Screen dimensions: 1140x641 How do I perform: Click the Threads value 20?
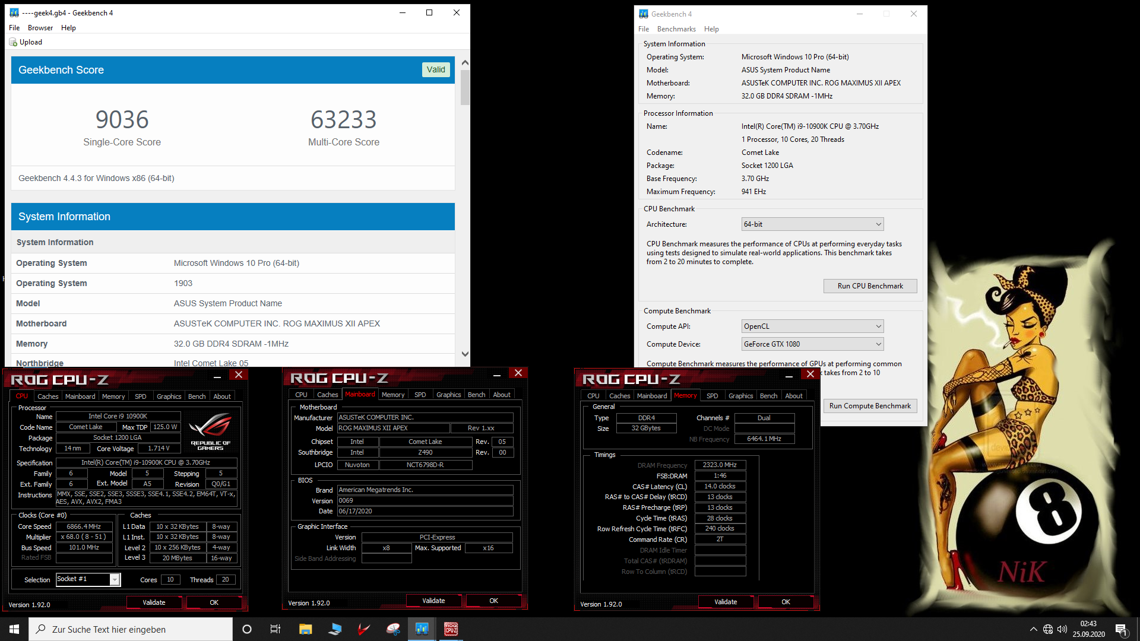coord(226,579)
